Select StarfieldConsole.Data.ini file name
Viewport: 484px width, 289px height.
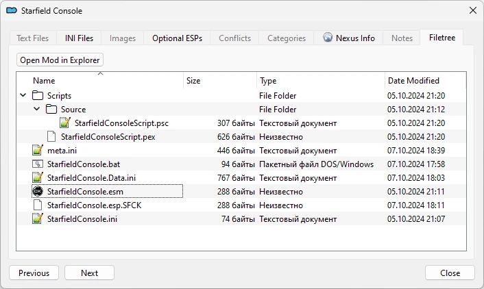coord(91,177)
